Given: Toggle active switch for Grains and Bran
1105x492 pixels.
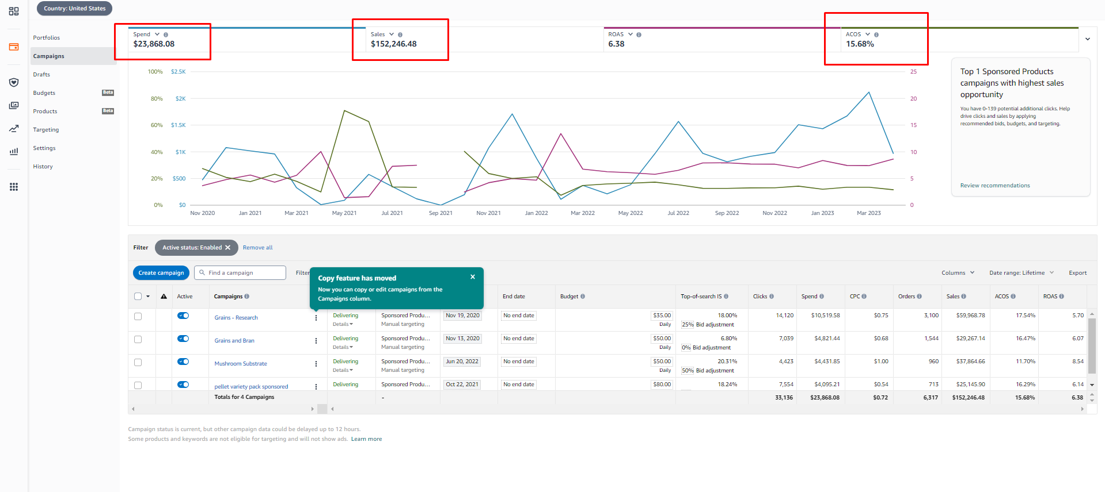Looking at the screenshot, I should tap(183, 339).
